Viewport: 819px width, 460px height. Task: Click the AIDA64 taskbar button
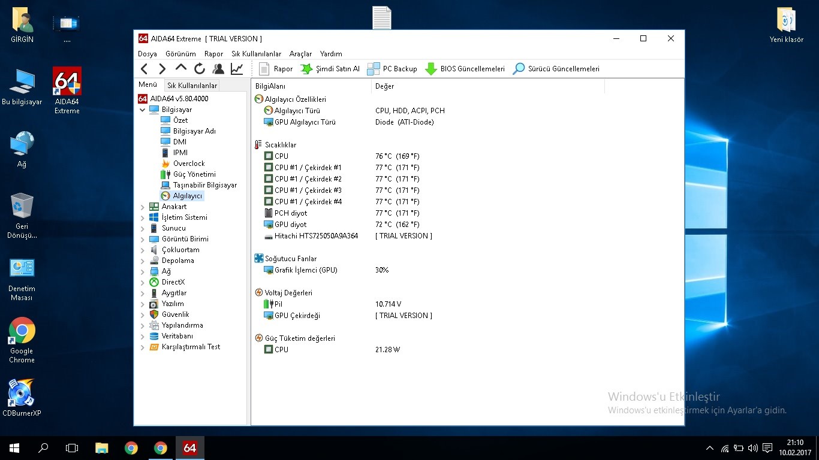click(189, 448)
